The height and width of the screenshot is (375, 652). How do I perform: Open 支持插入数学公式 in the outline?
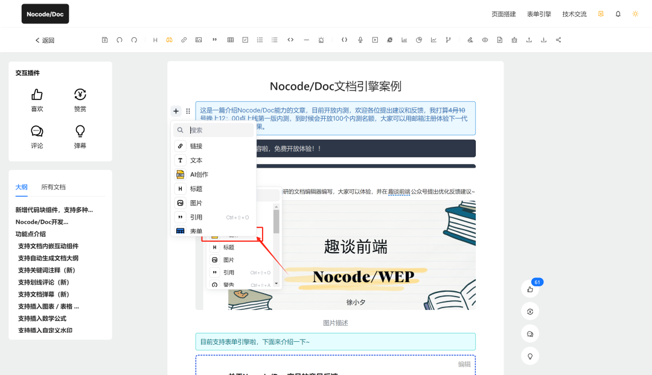pyautogui.click(x=42, y=318)
